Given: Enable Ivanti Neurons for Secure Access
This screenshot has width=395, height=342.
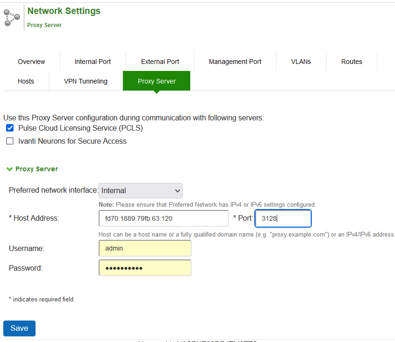Looking at the screenshot, I should click(x=10, y=141).
